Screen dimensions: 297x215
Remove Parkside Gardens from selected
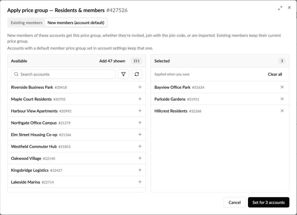[282, 99]
